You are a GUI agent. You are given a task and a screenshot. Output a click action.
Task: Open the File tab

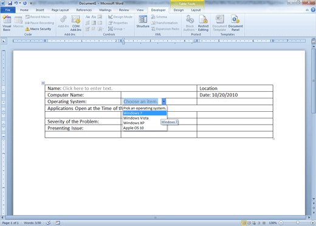click(x=8, y=10)
